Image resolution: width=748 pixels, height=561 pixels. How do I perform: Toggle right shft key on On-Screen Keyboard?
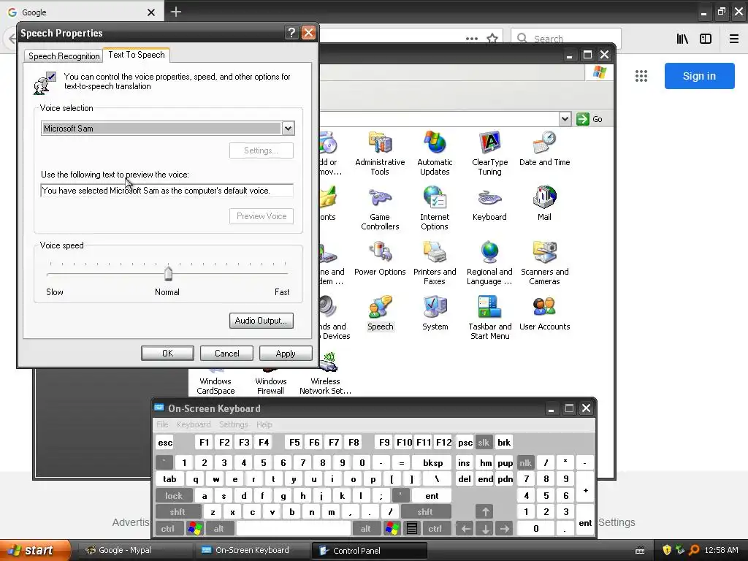coord(425,512)
